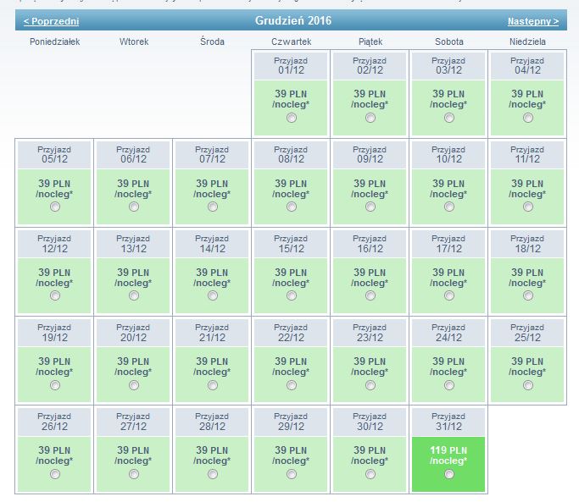Go to the previous month via Poprzedni

coord(52,21)
